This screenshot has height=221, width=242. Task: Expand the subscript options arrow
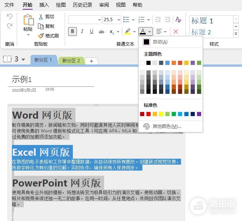(x=118, y=32)
